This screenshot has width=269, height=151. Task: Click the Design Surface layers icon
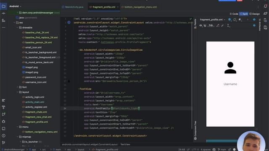pos(230,20)
